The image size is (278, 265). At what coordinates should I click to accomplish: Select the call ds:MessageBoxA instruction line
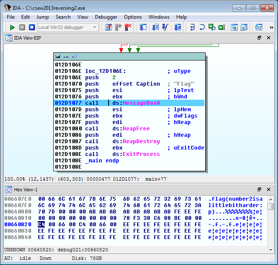[x=129, y=103]
